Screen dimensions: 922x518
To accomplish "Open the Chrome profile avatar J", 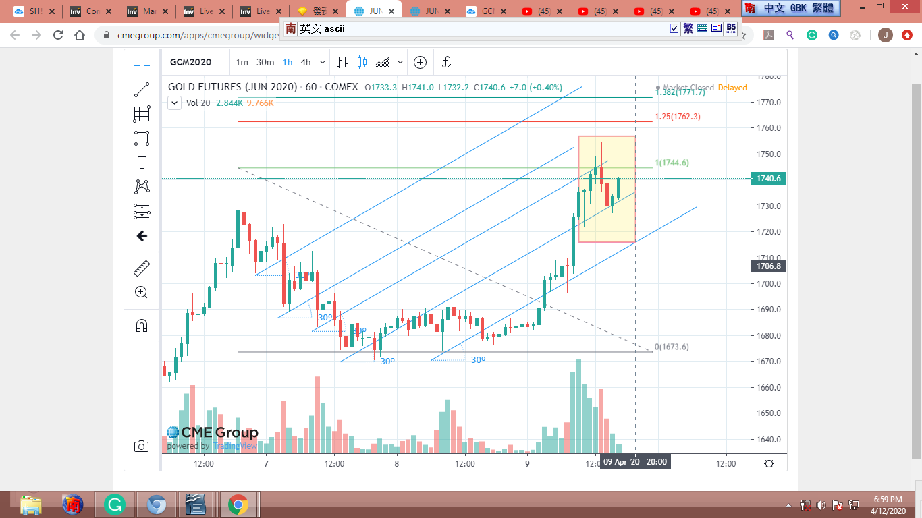I will pyautogui.click(x=886, y=36).
